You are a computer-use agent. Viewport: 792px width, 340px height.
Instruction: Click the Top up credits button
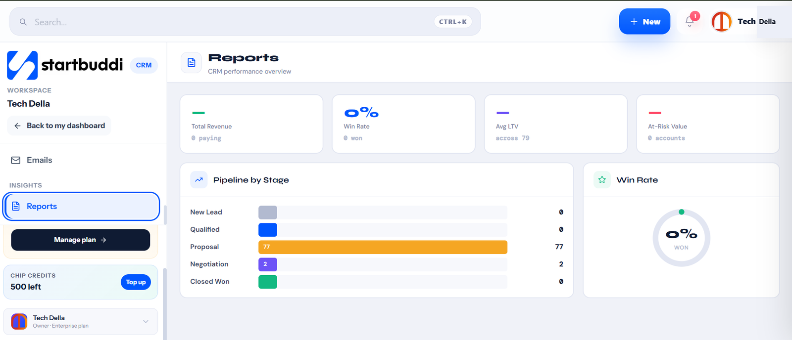[x=136, y=282]
